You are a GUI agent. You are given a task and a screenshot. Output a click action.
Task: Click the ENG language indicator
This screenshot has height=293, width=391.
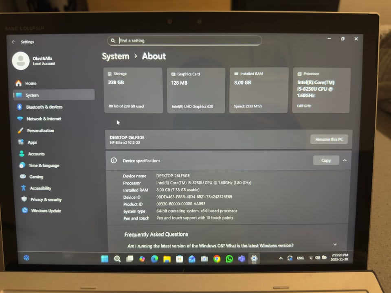coord(300,258)
